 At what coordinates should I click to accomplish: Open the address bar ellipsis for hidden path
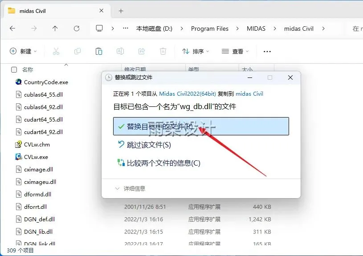126,28
